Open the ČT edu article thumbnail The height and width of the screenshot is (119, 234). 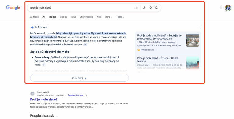(193, 63)
